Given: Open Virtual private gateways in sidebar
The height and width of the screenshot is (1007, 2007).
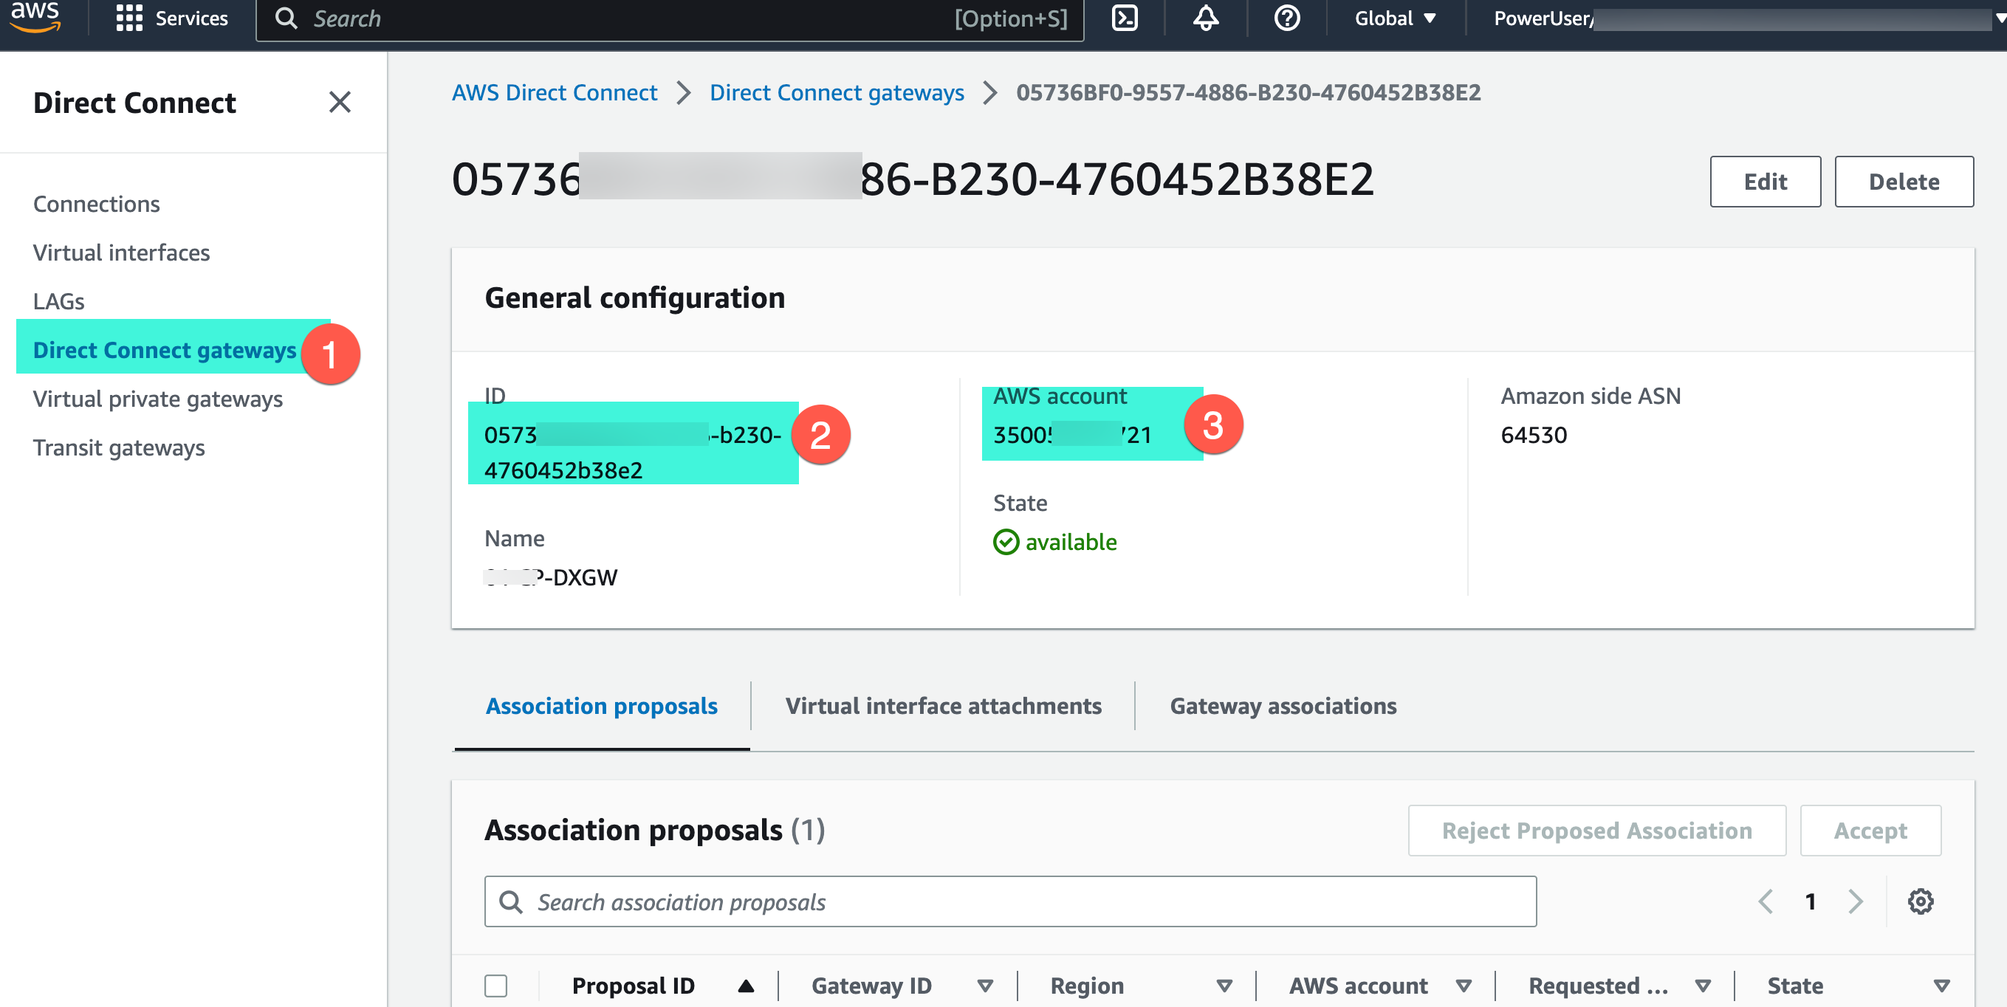Looking at the screenshot, I should coord(157,399).
